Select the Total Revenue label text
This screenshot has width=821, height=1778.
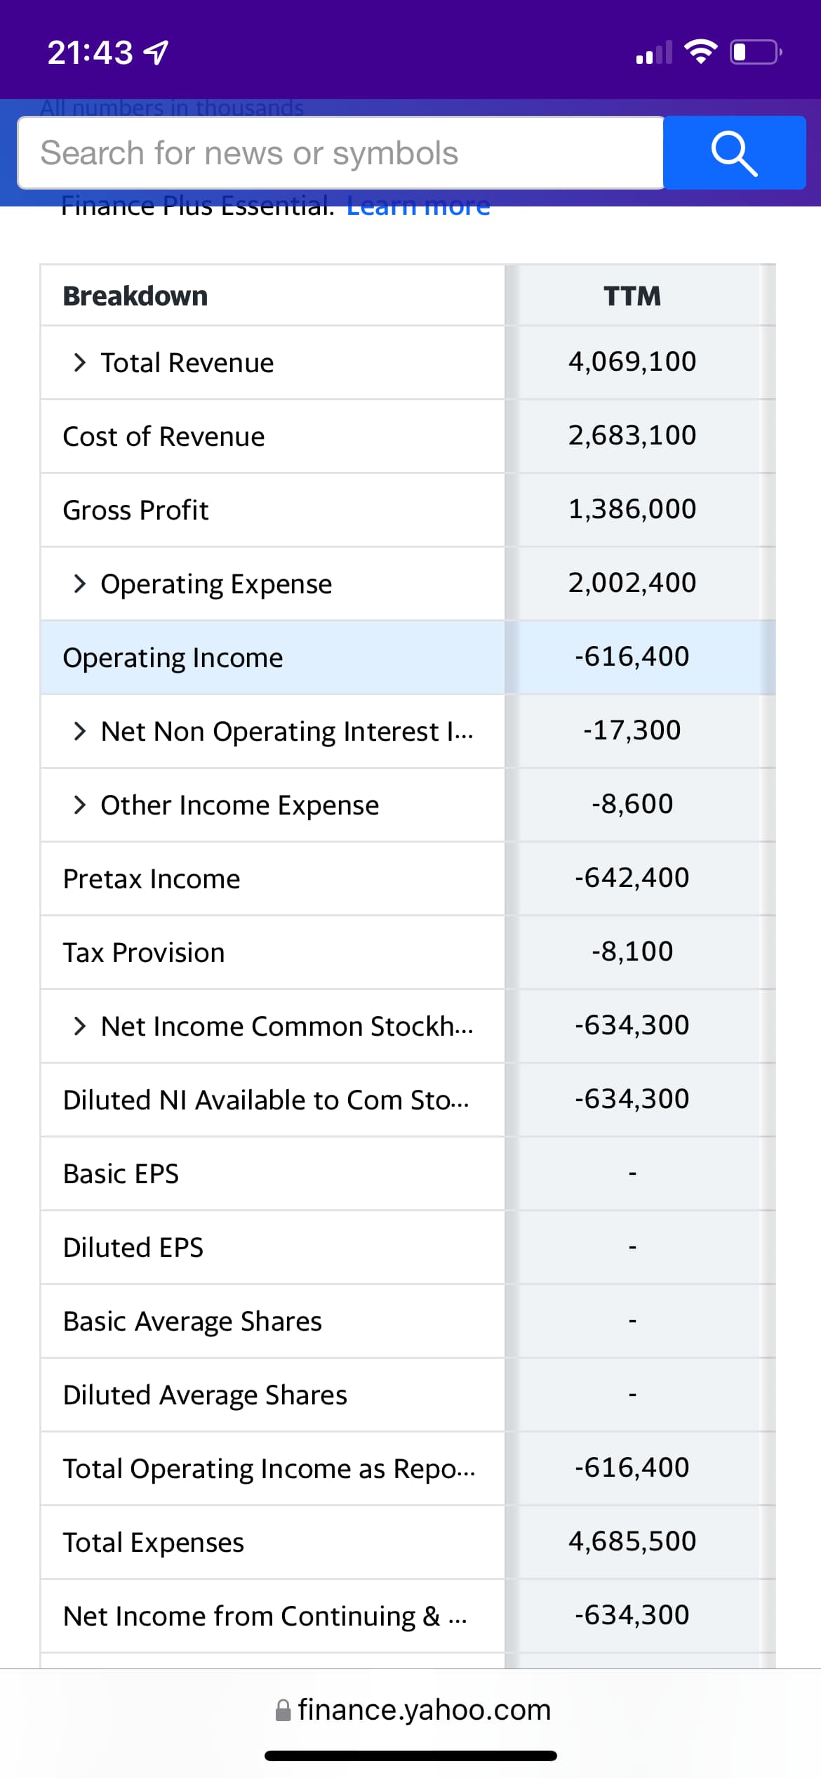click(x=187, y=362)
